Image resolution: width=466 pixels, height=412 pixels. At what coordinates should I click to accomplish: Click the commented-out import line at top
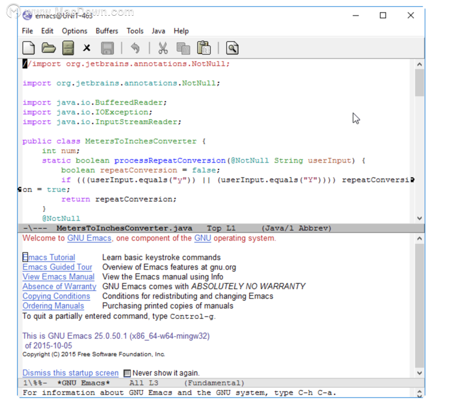[x=126, y=64]
